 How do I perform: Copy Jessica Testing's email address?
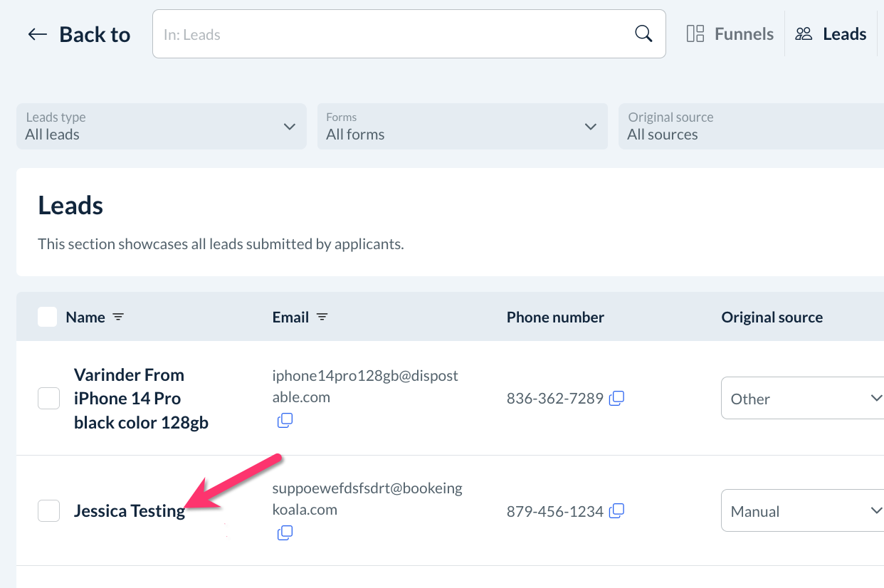pyautogui.click(x=285, y=532)
